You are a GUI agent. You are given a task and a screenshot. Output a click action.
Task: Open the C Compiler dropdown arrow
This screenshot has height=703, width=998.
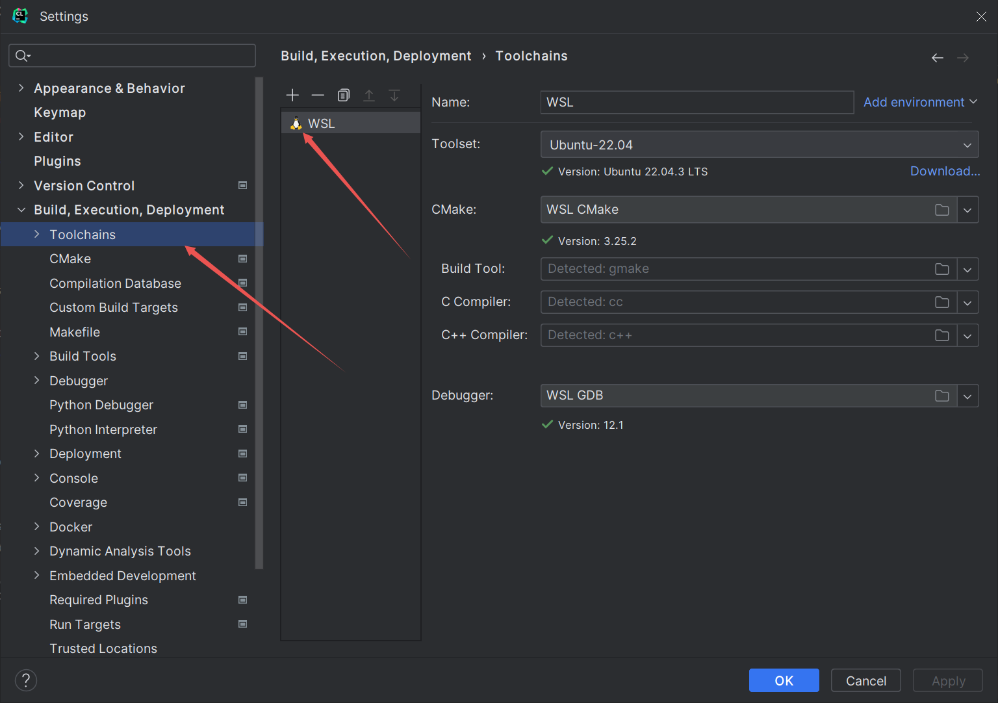point(967,302)
